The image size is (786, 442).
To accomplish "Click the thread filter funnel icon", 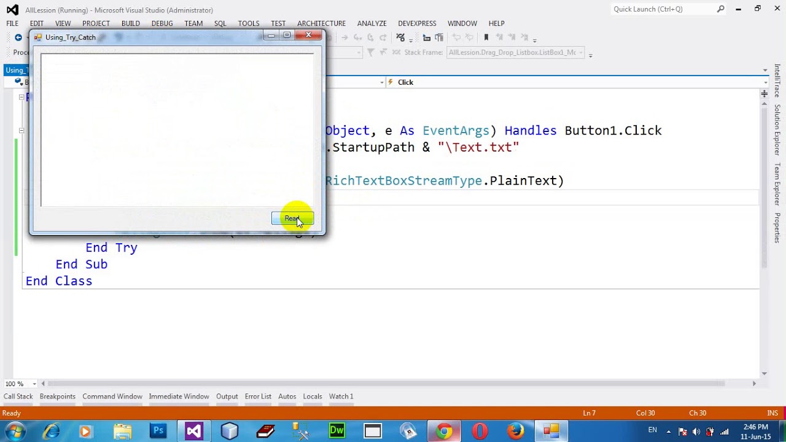I will (370, 52).
